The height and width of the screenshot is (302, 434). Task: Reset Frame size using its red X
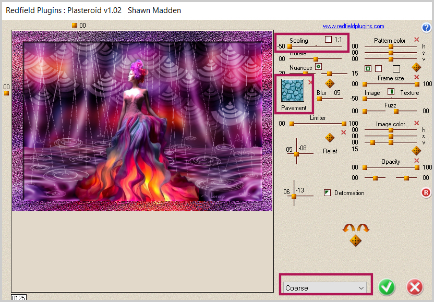[416, 77]
